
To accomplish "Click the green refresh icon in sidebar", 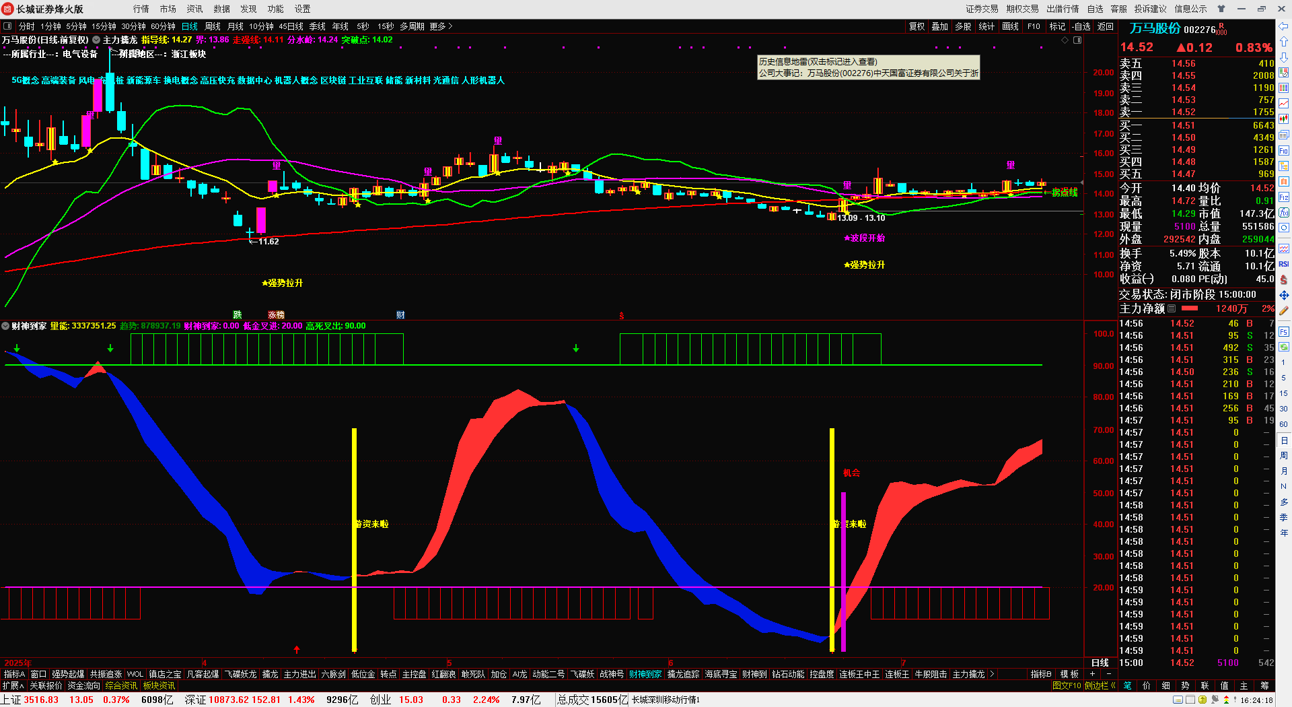I will click(1284, 347).
